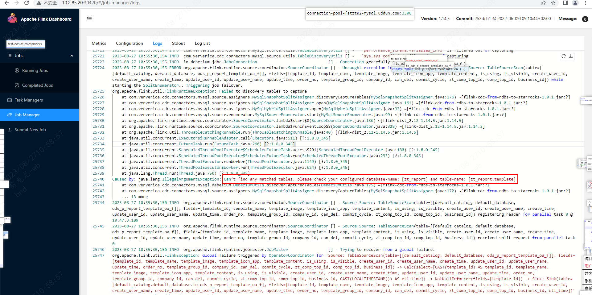Open browser profile avatar
The width and height of the screenshot is (592, 295).
click(x=575, y=3)
